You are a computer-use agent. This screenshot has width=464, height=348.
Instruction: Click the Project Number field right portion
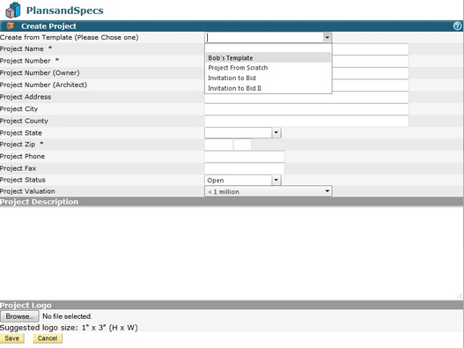[x=370, y=62]
